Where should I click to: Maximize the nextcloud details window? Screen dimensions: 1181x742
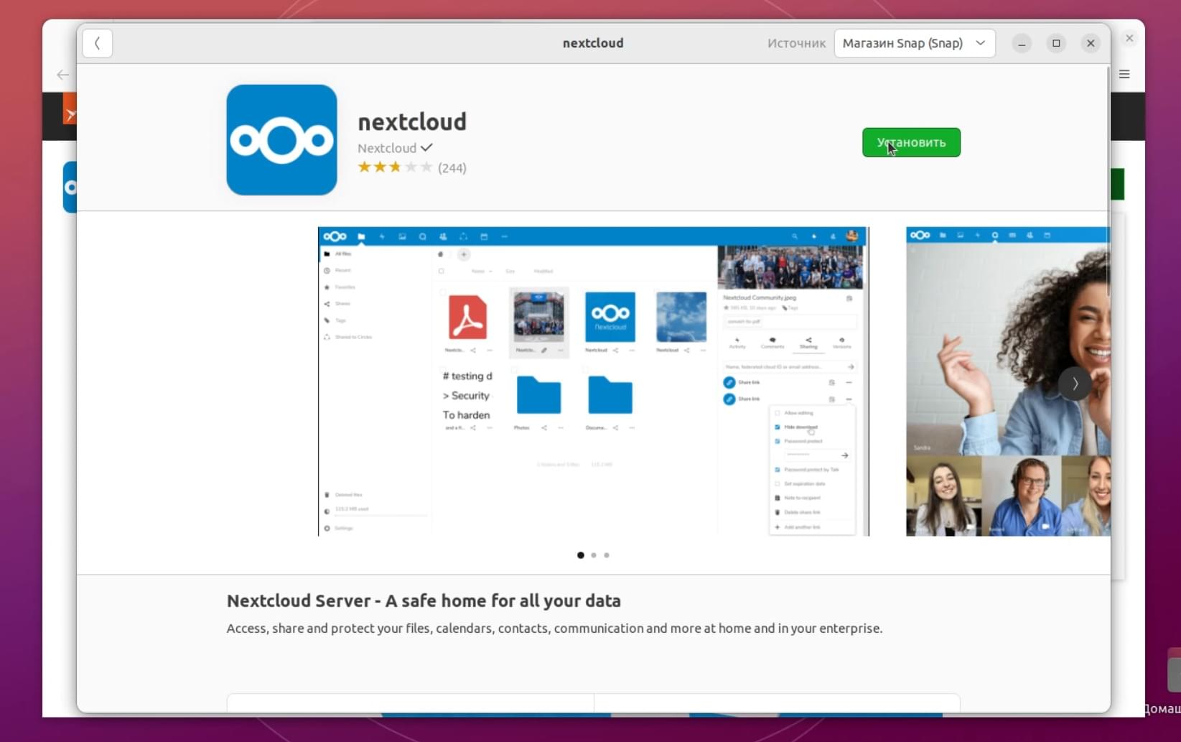pyautogui.click(x=1056, y=43)
